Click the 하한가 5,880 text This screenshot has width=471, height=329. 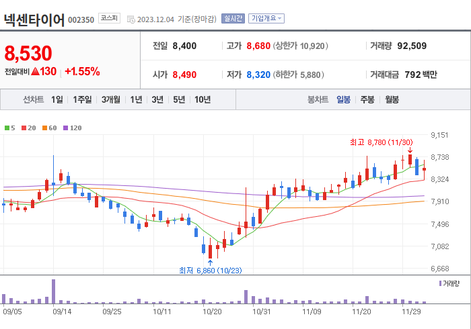tap(299, 75)
